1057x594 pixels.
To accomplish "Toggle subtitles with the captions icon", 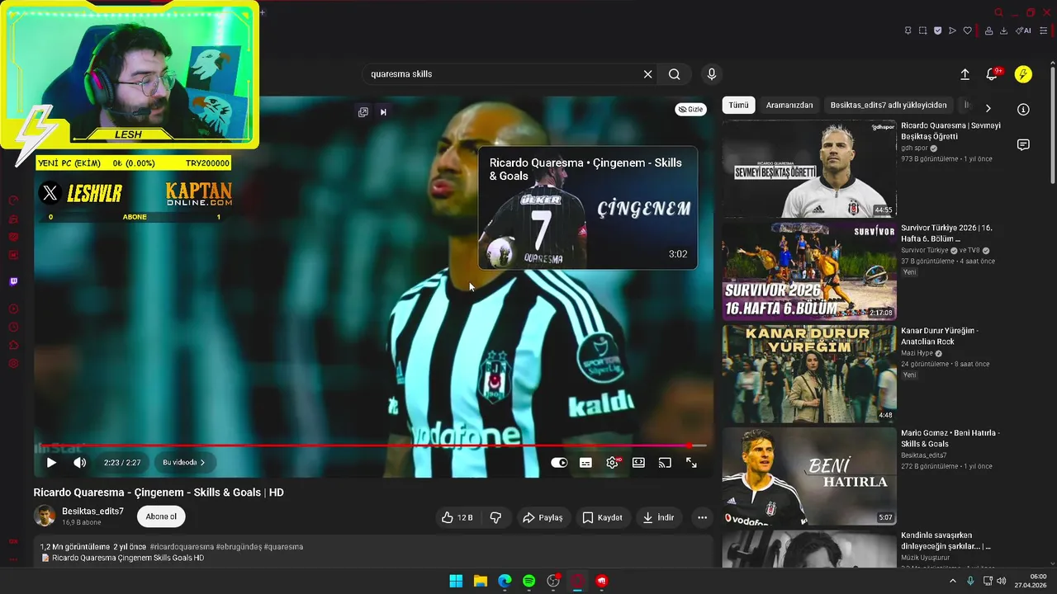I will [585, 463].
